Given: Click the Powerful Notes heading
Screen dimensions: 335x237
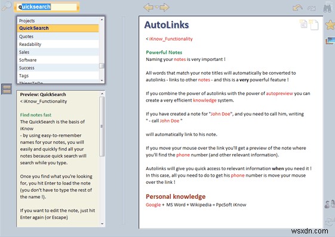Looking at the screenshot, I should coord(164,53).
